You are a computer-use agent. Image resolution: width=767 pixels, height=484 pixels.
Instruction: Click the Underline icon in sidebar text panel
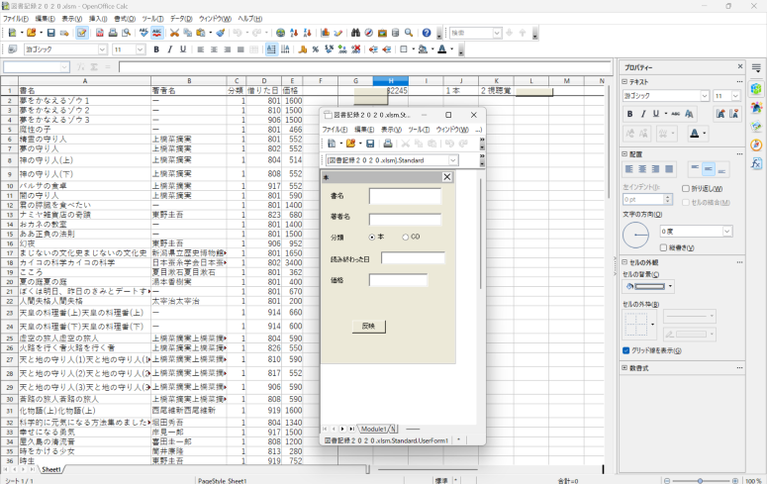(x=655, y=114)
